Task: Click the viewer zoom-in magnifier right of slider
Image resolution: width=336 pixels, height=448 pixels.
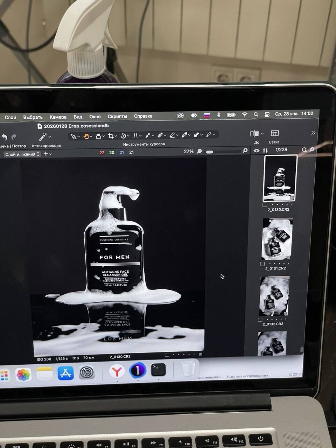Action: click(x=245, y=150)
